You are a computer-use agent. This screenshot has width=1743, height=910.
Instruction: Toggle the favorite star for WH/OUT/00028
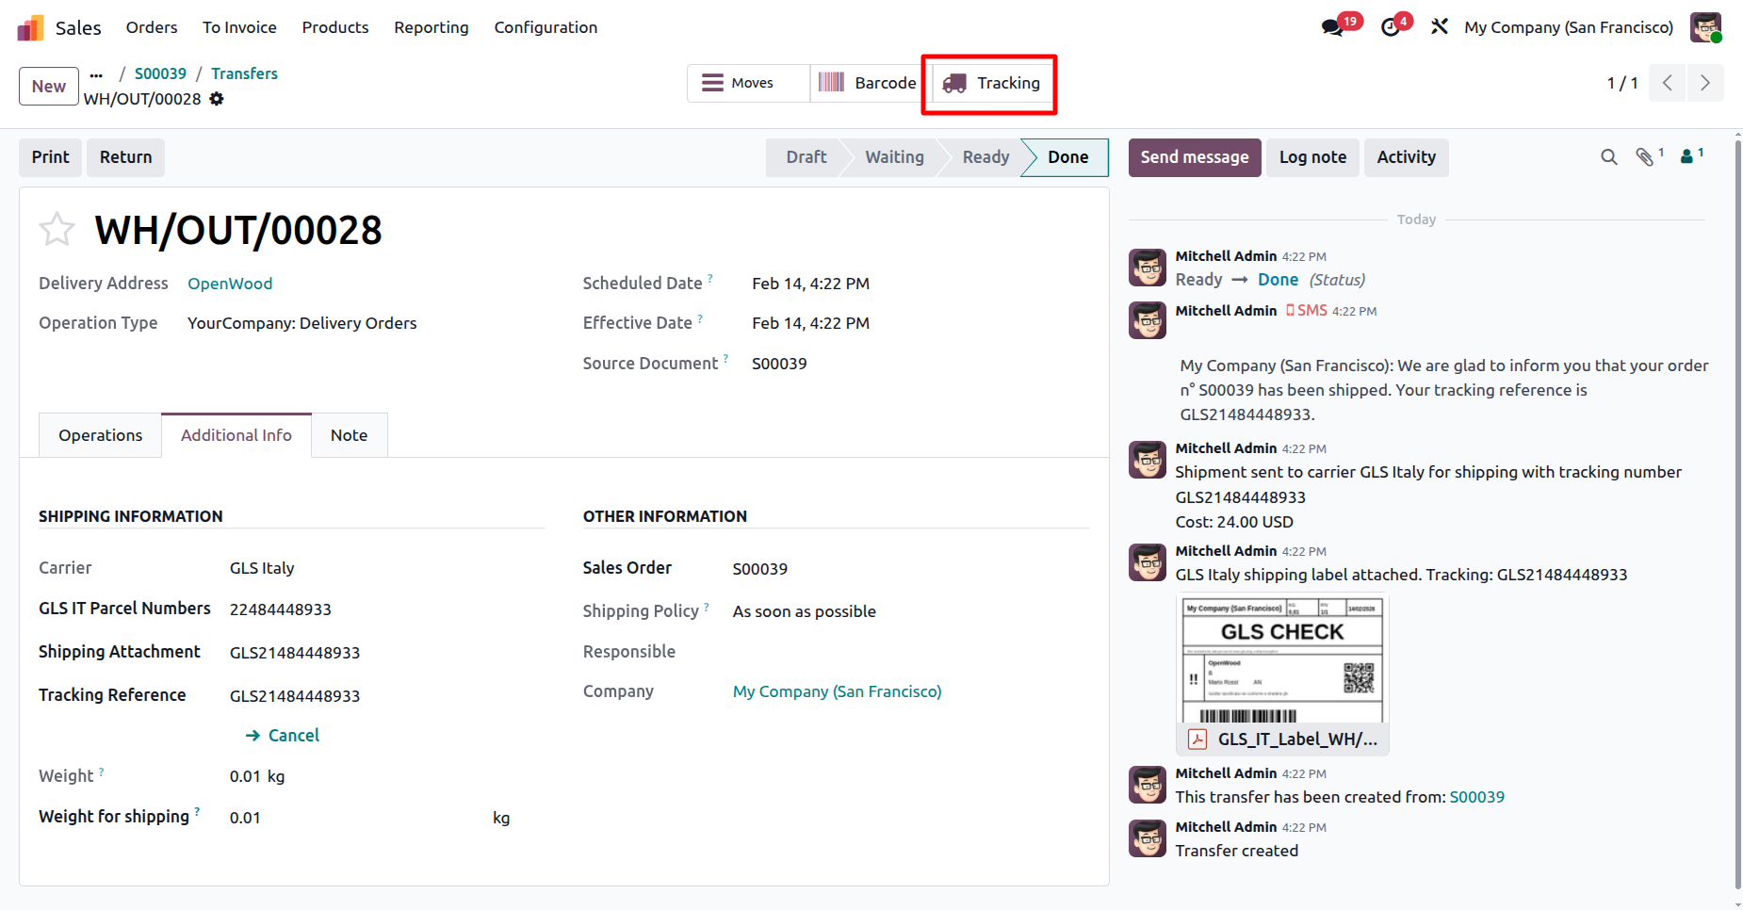click(x=57, y=230)
